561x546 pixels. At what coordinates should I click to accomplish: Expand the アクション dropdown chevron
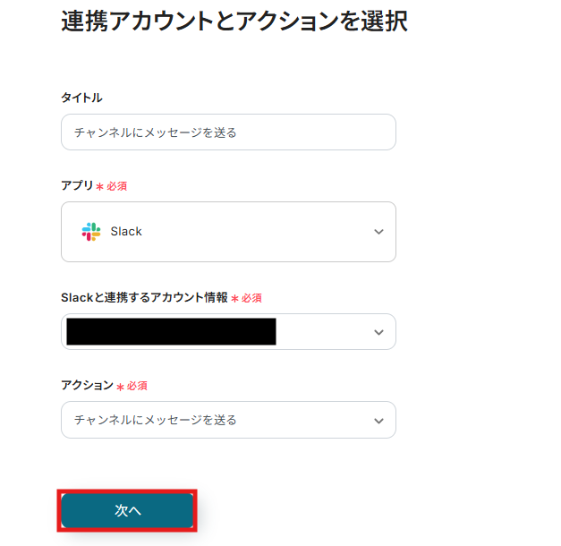pyautogui.click(x=378, y=420)
